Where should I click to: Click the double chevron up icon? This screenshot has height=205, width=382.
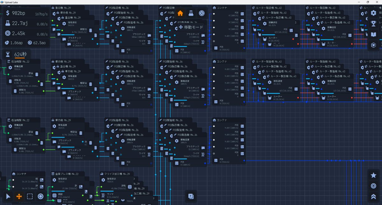click(x=374, y=197)
